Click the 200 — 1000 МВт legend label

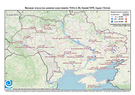(119, 19)
